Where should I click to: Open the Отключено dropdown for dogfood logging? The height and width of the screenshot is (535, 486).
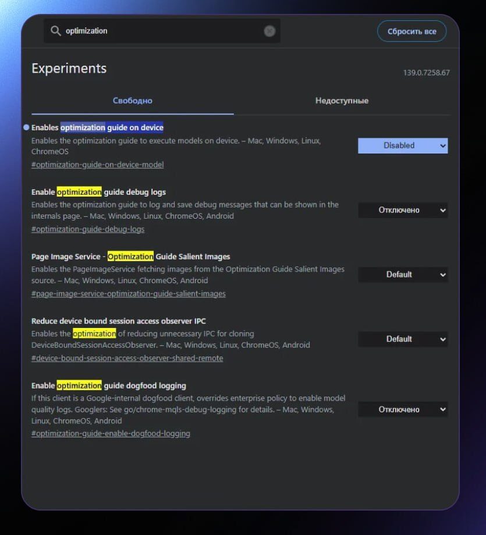pos(403,409)
